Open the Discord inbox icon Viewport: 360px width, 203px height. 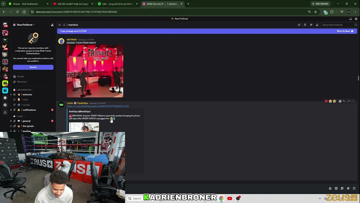[x=351, y=19]
